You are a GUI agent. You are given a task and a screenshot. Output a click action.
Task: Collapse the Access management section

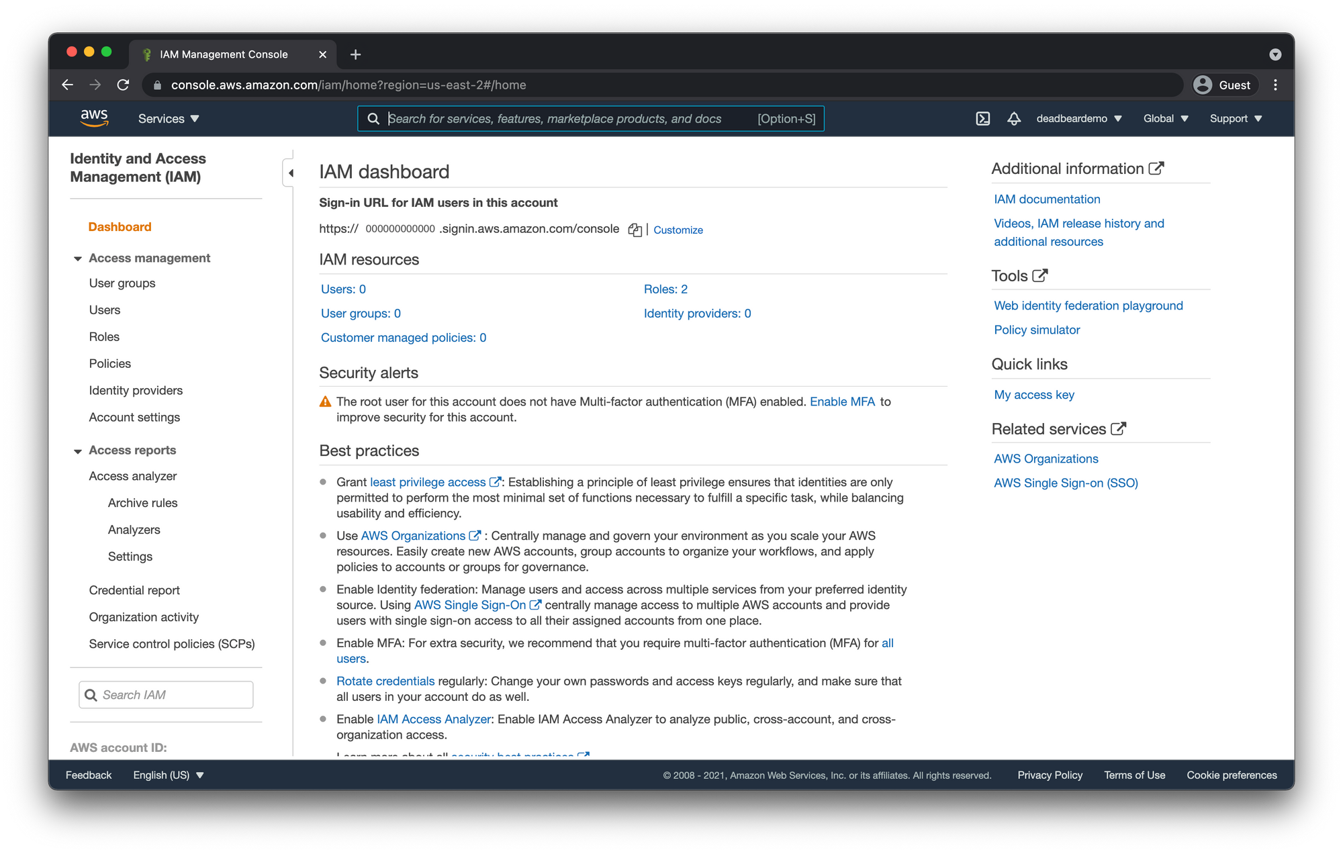pyautogui.click(x=78, y=258)
